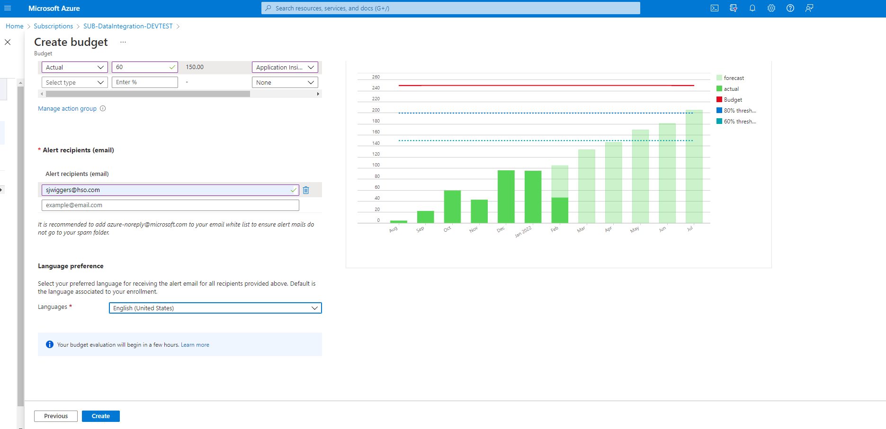Expand the English (United States) language dropdown
The image size is (886, 429).
coord(215,308)
